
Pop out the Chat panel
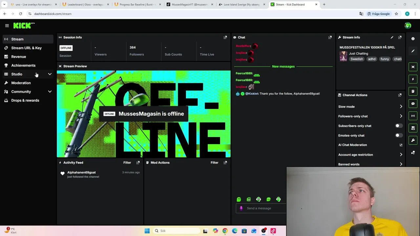tap(330, 37)
